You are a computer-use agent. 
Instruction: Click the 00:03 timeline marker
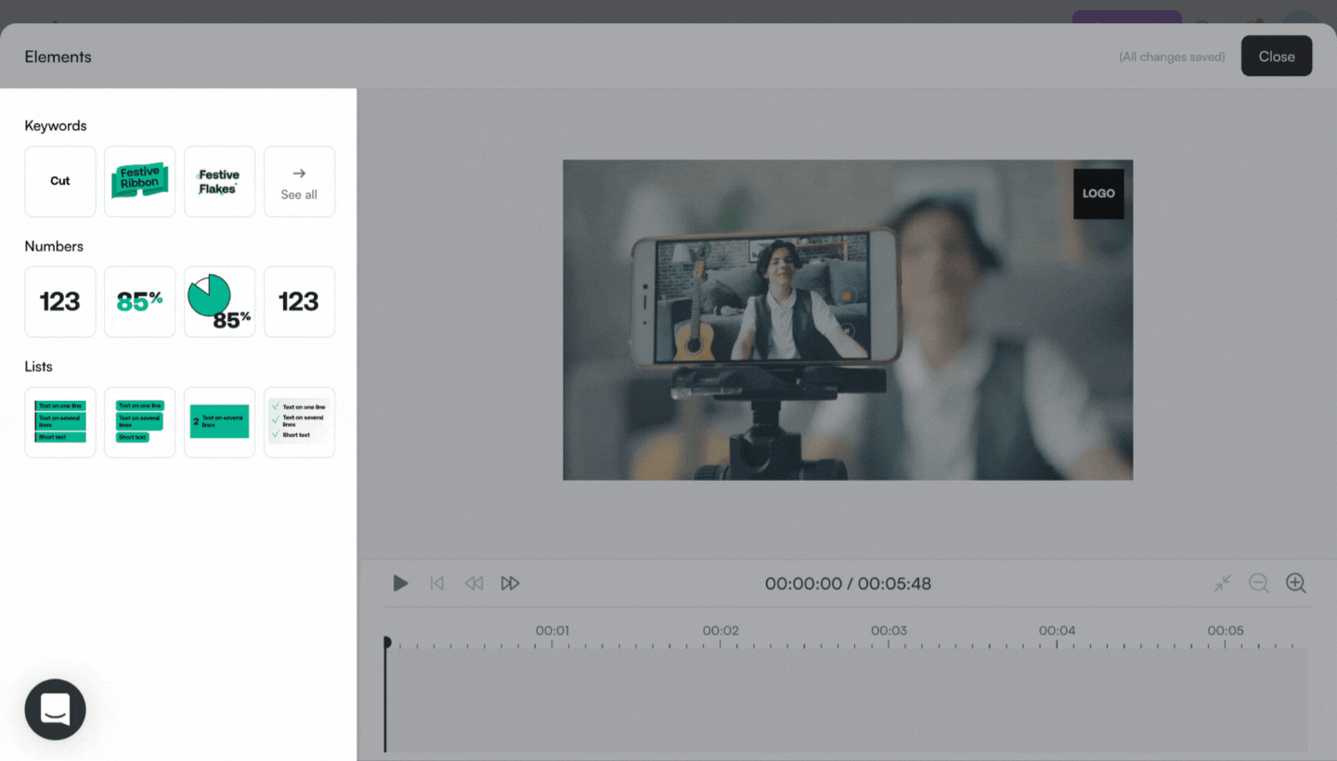[889, 630]
